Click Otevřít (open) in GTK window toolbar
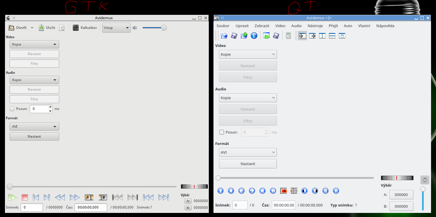The width and height of the screenshot is (436, 217). coord(17,28)
